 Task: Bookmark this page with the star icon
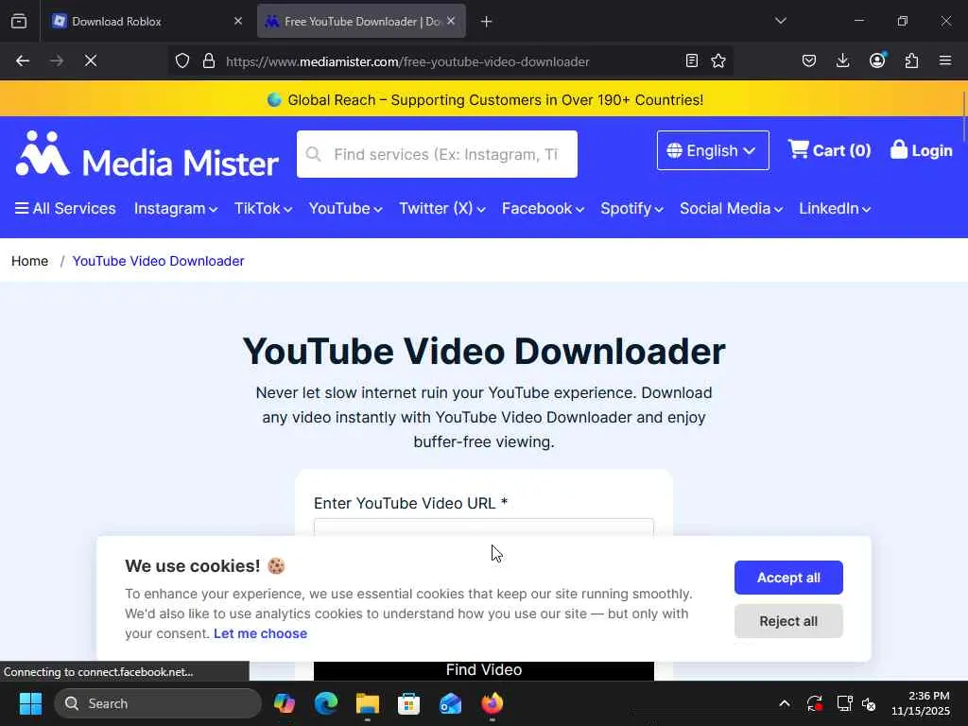(x=718, y=61)
